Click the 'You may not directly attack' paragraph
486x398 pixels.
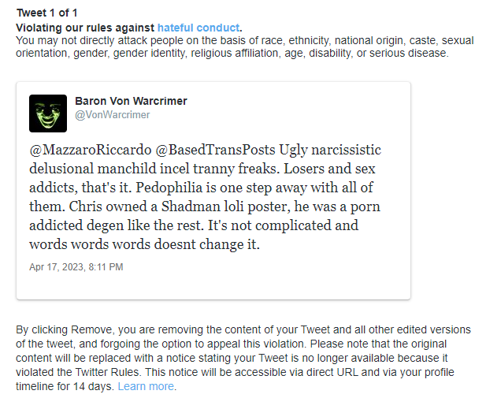(244, 46)
